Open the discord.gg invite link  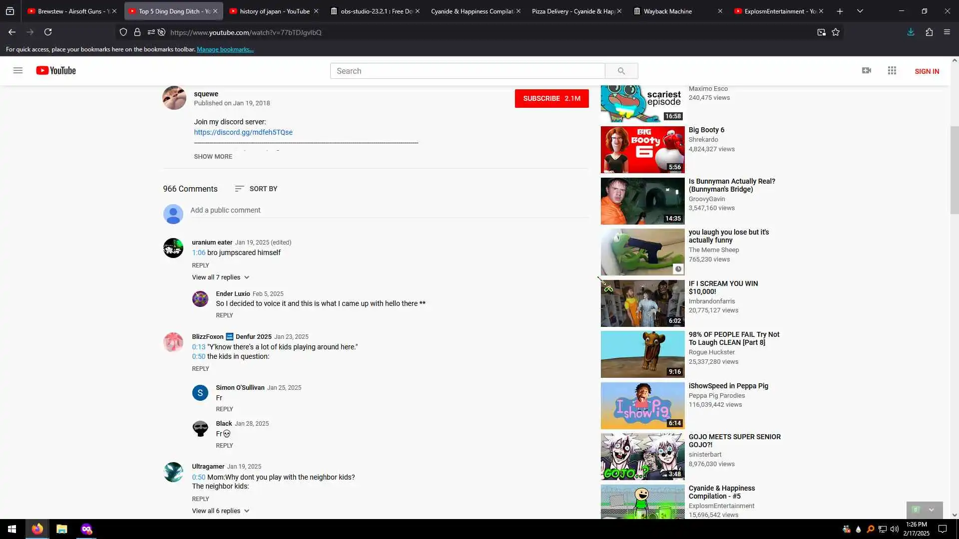pos(243,132)
